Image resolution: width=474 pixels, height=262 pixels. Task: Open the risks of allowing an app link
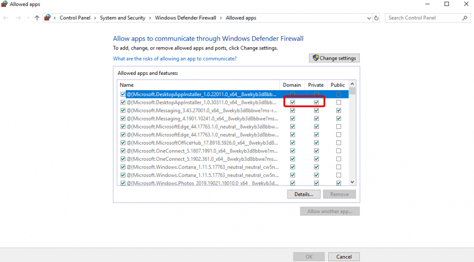tap(175, 59)
